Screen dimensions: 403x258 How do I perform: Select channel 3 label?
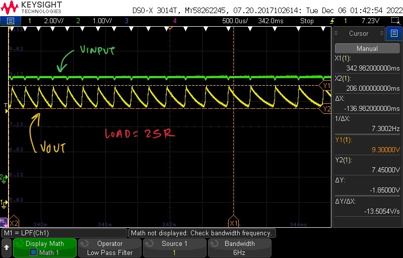tap(126, 21)
